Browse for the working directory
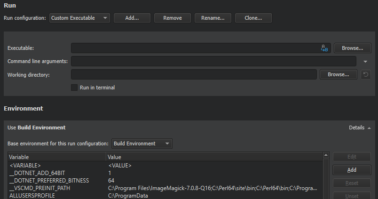 tap(338, 74)
